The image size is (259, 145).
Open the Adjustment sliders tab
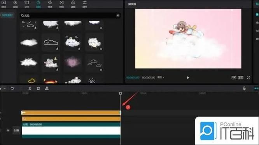[84, 4]
